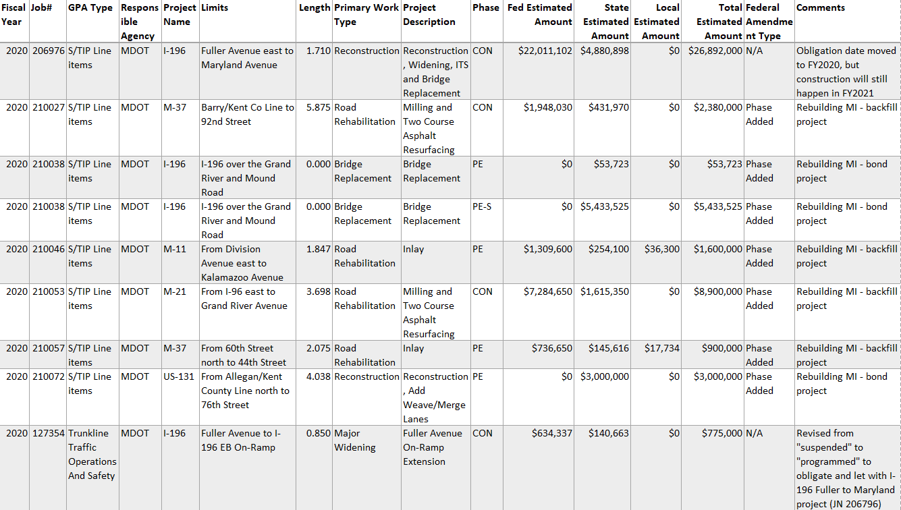This screenshot has width=901, height=510.
Task: Select the $22,011,102 federal amount
Action: pyautogui.click(x=545, y=51)
